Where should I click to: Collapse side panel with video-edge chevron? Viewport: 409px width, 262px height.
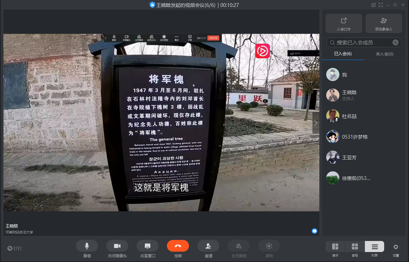pos(316,123)
